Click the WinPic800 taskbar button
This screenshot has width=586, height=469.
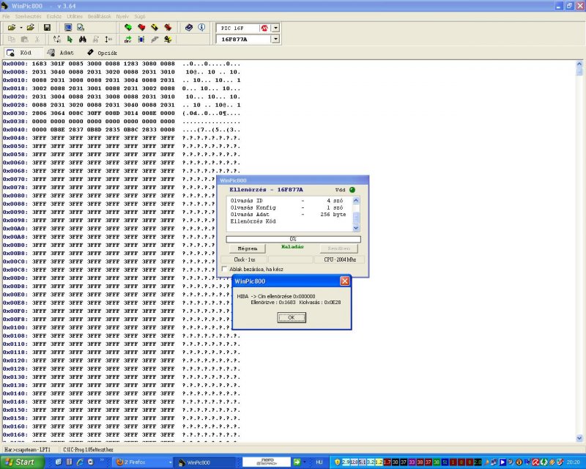click(x=205, y=462)
